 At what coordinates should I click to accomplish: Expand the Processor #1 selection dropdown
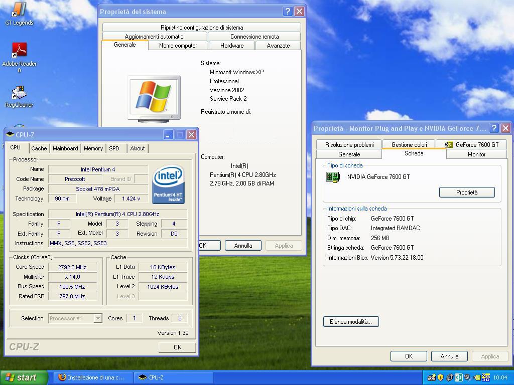[x=98, y=318]
